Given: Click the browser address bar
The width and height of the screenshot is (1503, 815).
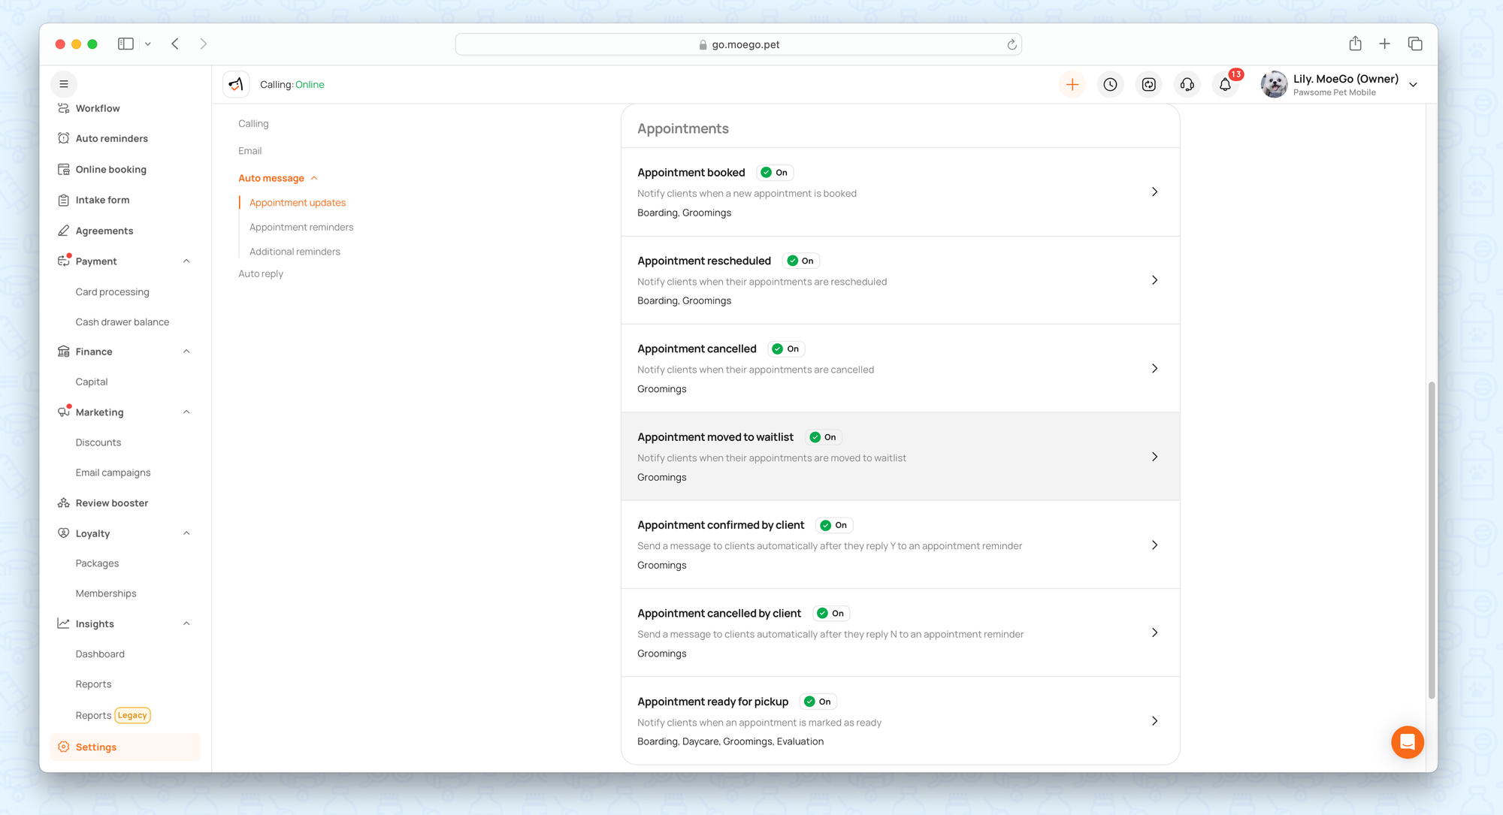Looking at the screenshot, I should (x=738, y=44).
